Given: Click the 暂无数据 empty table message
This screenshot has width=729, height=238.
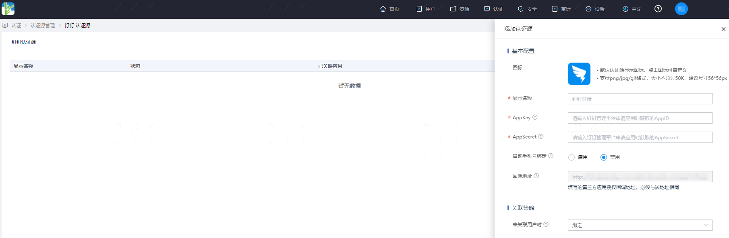Looking at the screenshot, I should (x=350, y=86).
